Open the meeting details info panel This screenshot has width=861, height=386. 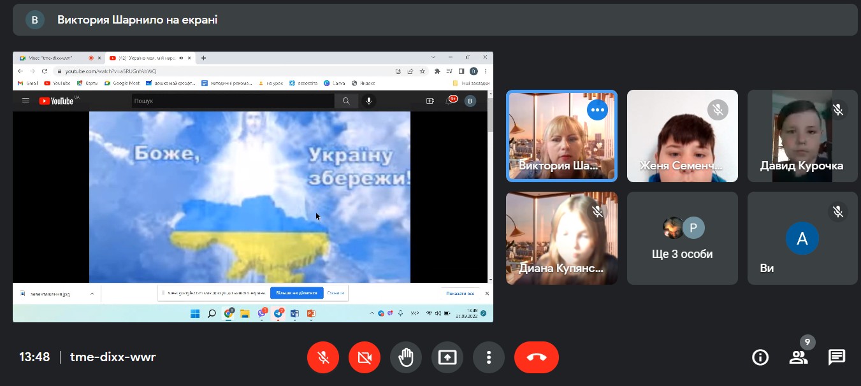pos(760,357)
